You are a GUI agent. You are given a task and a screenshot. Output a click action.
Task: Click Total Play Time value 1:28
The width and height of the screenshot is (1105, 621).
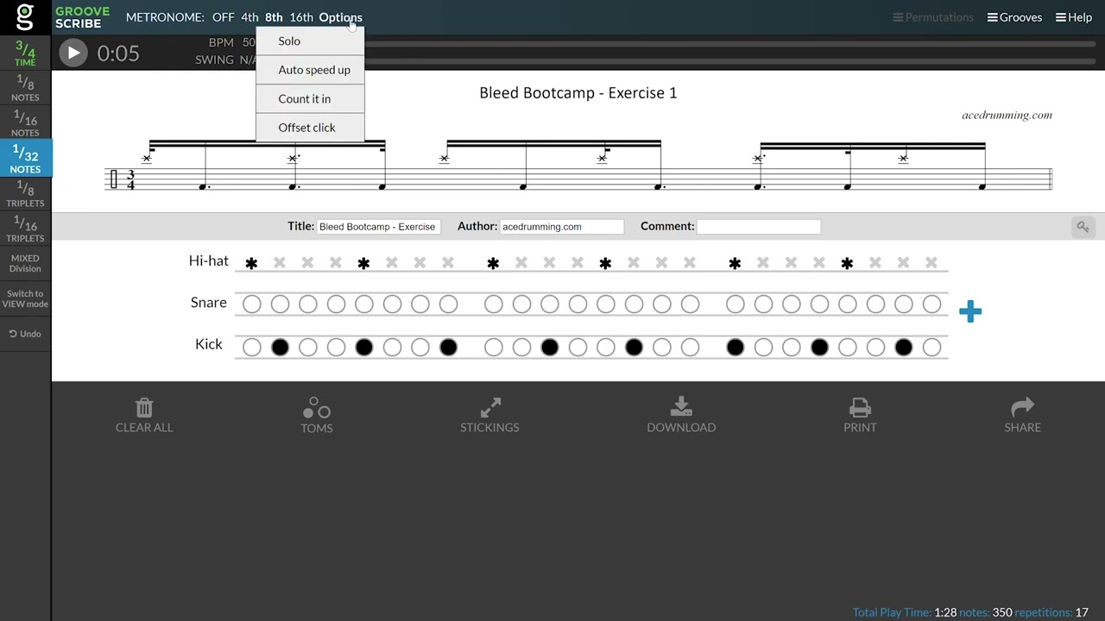point(944,612)
